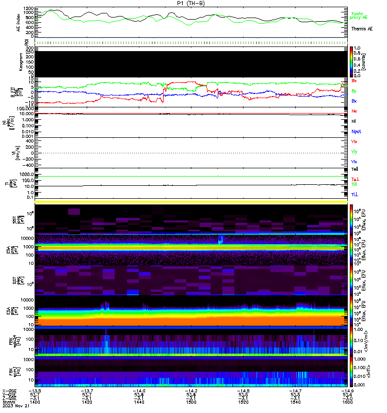Select the red "Te⊥" temperature legend label
The width and height of the screenshot is (387, 413).
click(x=355, y=179)
